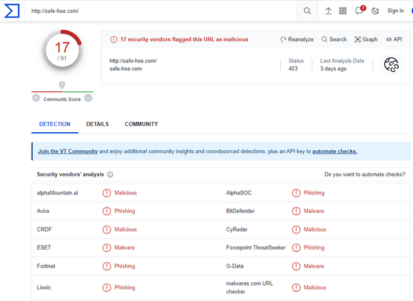The image size is (413, 301).
Task: Click the globe link icon for URL
Action: pyautogui.click(x=391, y=64)
